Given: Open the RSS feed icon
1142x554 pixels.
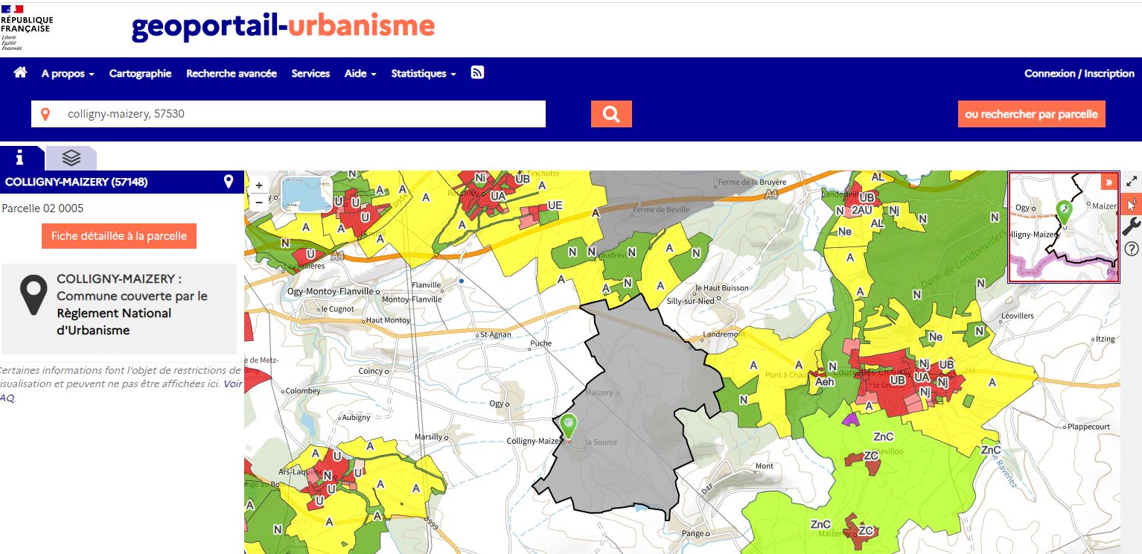Looking at the screenshot, I should pos(478,72).
